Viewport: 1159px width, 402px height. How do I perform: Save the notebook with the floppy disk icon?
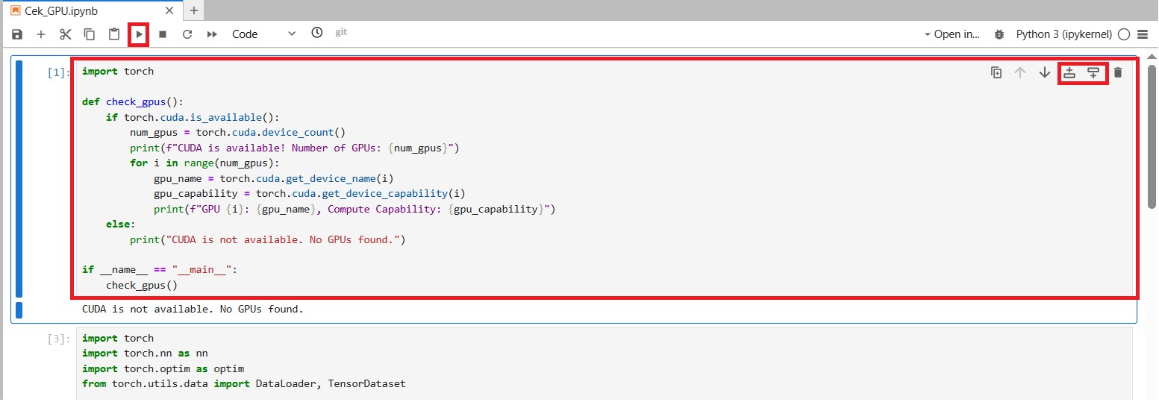17,34
